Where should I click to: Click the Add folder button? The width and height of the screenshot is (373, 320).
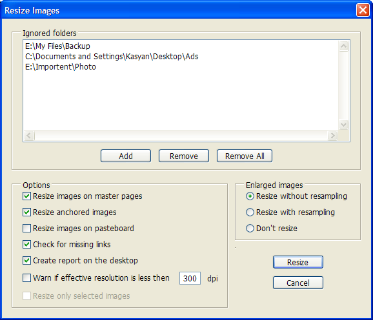[126, 156]
